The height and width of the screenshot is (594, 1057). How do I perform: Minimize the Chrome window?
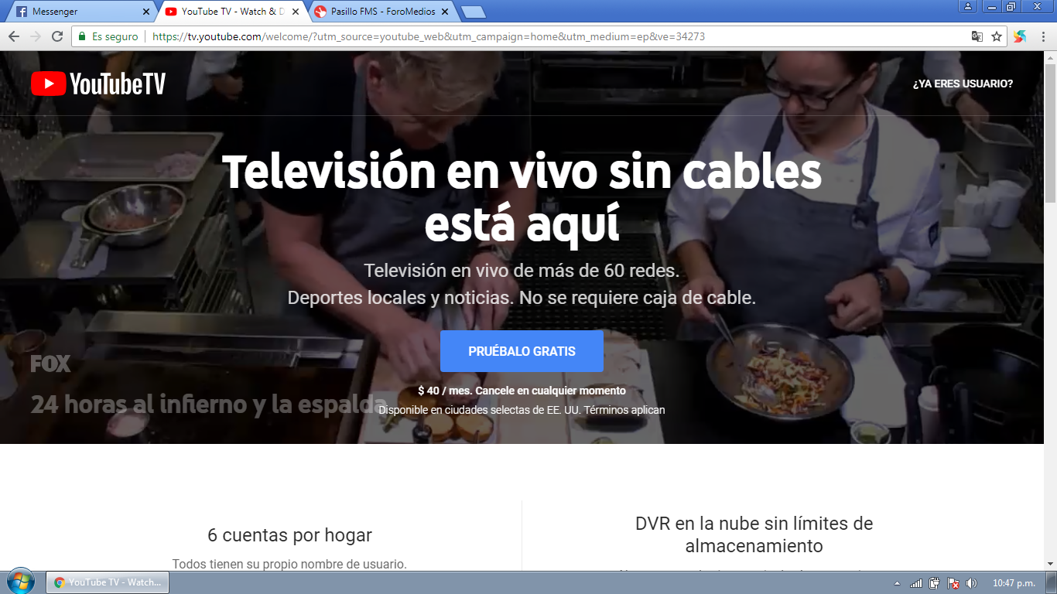tap(994, 7)
